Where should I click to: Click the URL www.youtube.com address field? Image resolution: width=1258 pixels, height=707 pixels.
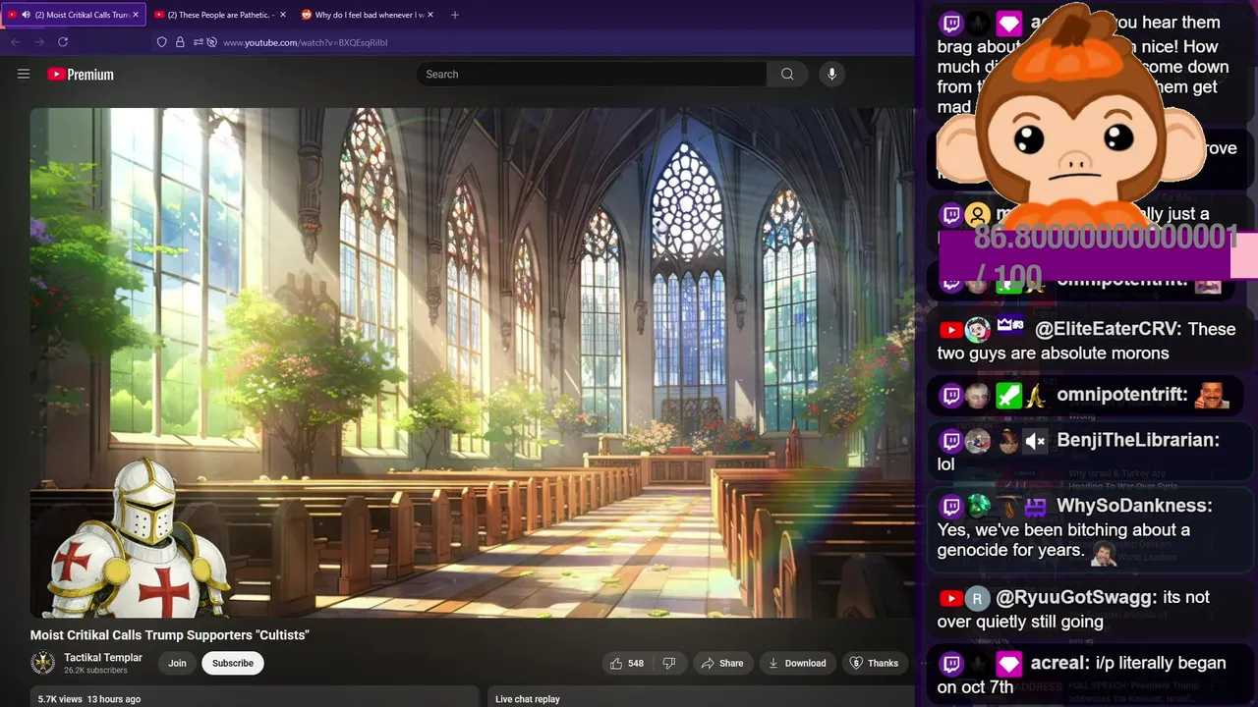(x=306, y=43)
